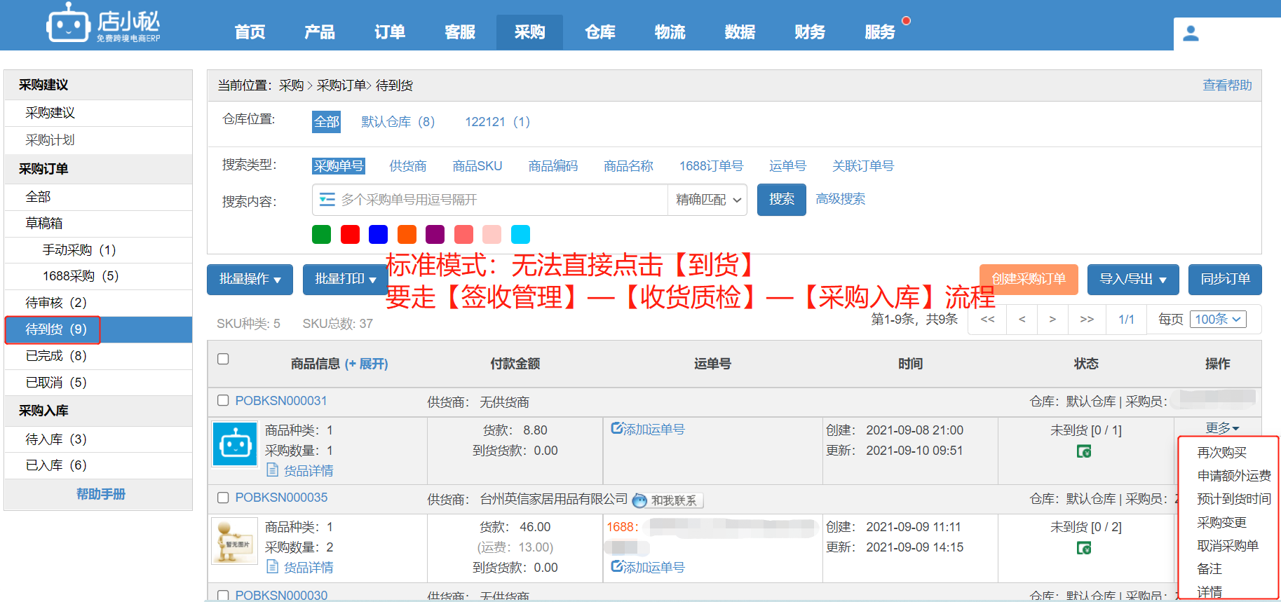Image resolution: width=1281 pixels, height=602 pixels.
Task: Switch to the 仓库 top menu
Action: pos(599,32)
